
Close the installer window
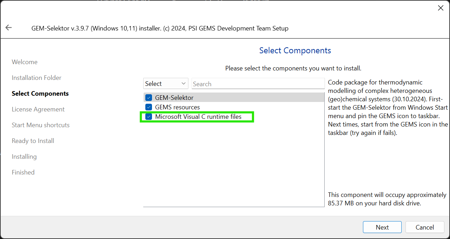[441, 8]
